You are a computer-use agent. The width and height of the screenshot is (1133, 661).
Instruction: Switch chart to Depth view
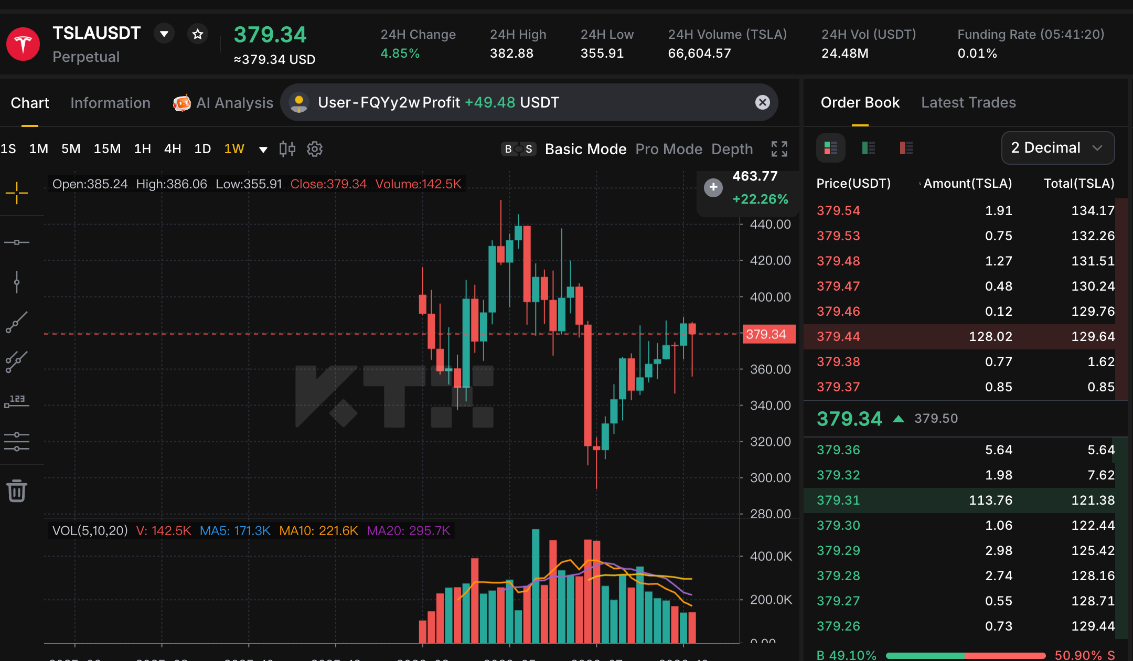732,149
